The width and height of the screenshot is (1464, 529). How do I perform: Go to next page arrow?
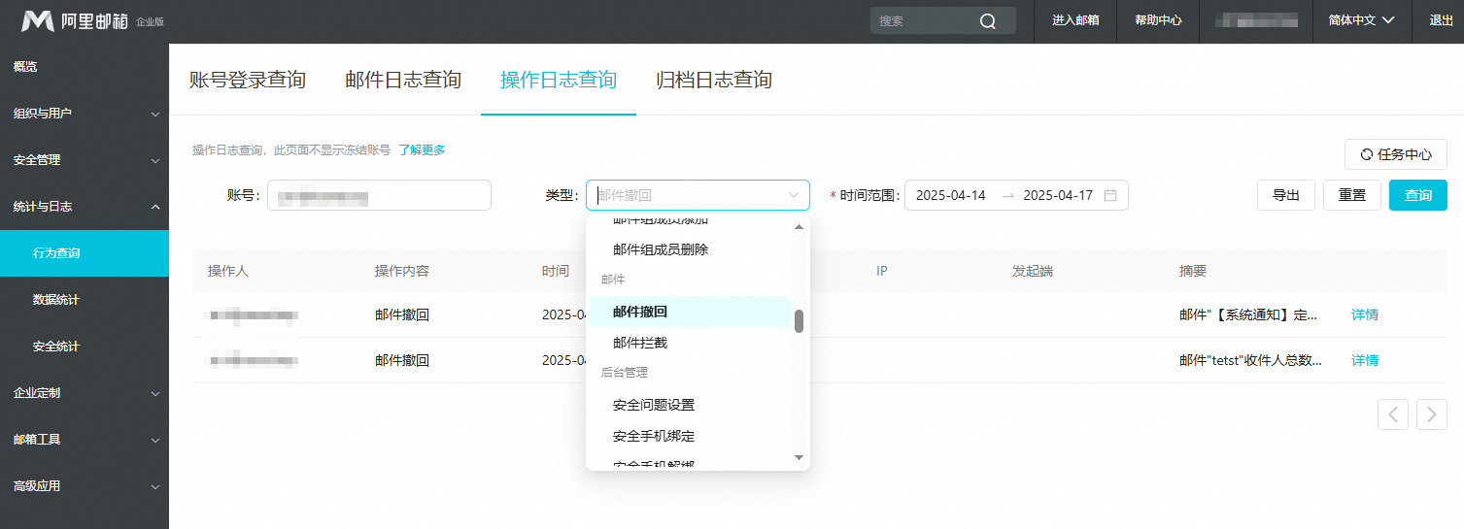coord(1431,414)
